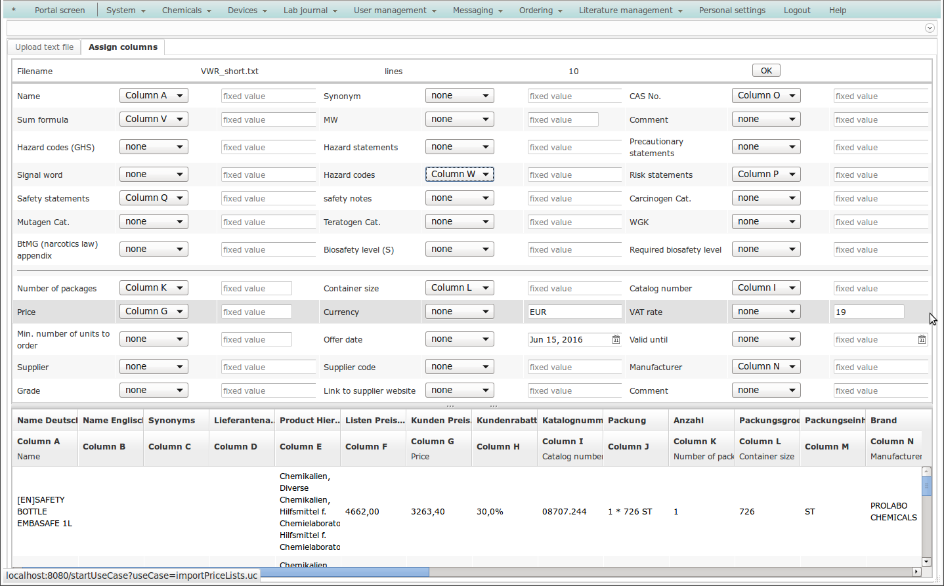Open the Sum formula column dropdown
The height and width of the screenshot is (586, 944).
coord(154,119)
